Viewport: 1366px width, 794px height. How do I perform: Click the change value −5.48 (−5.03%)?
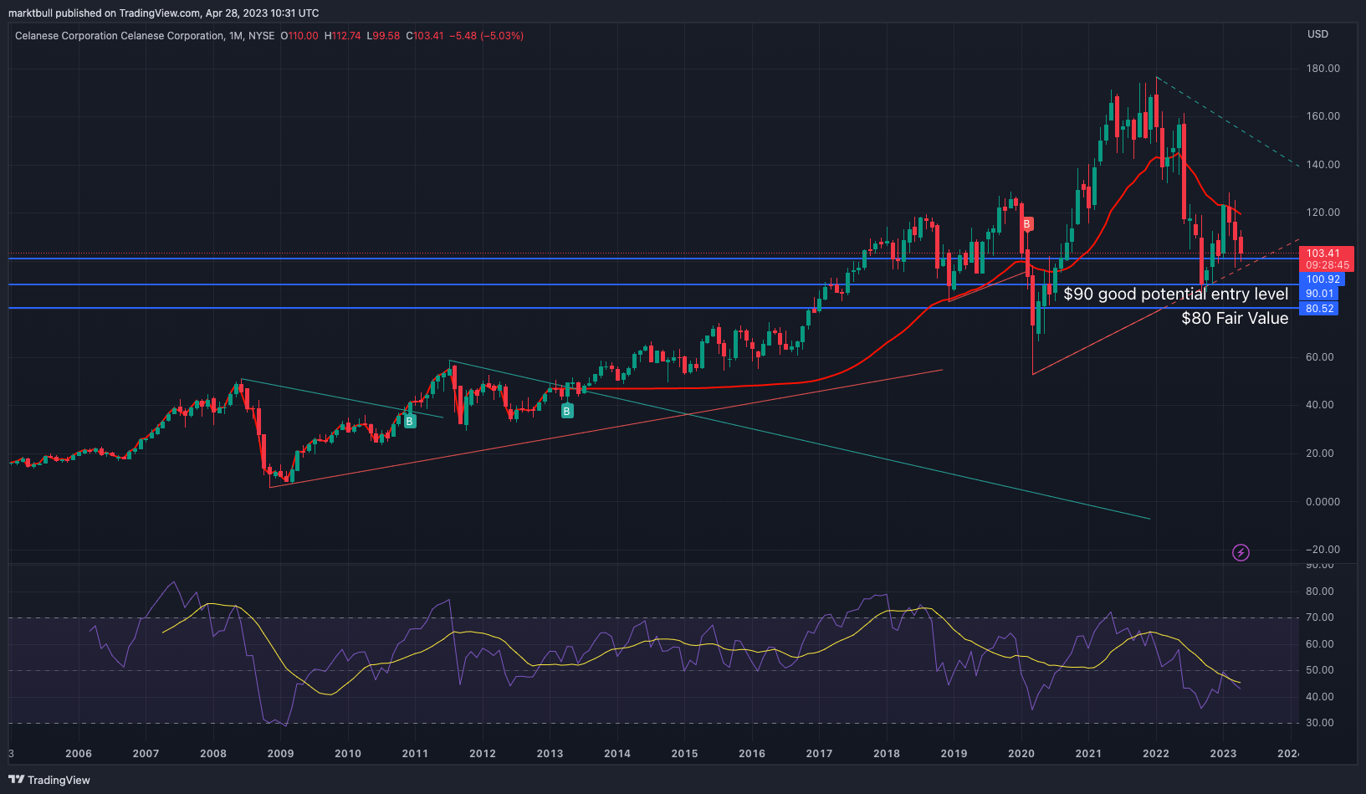coord(487,36)
